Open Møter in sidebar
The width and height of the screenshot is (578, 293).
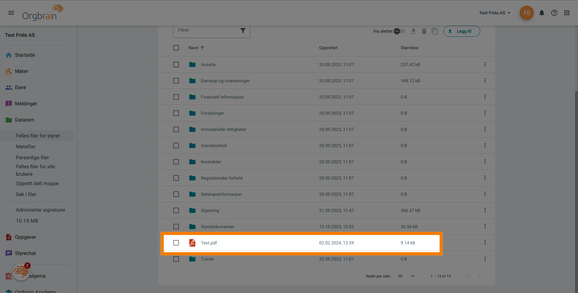[22, 71]
